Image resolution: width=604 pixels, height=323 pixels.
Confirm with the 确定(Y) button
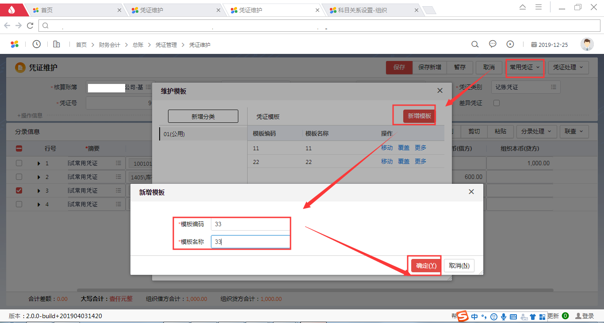tap(426, 266)
